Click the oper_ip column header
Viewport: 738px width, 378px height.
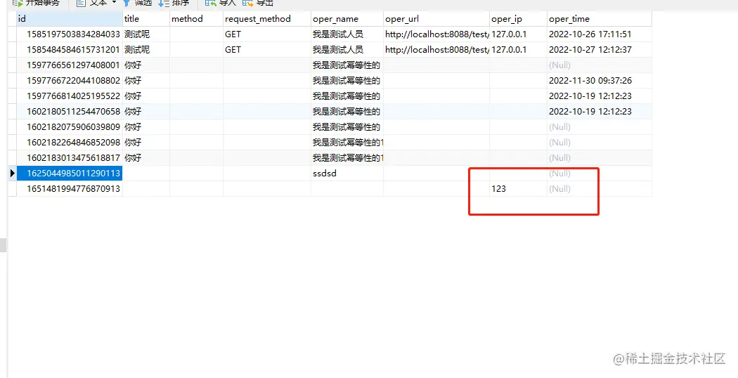pyautogui.click(x=518, y=19)
